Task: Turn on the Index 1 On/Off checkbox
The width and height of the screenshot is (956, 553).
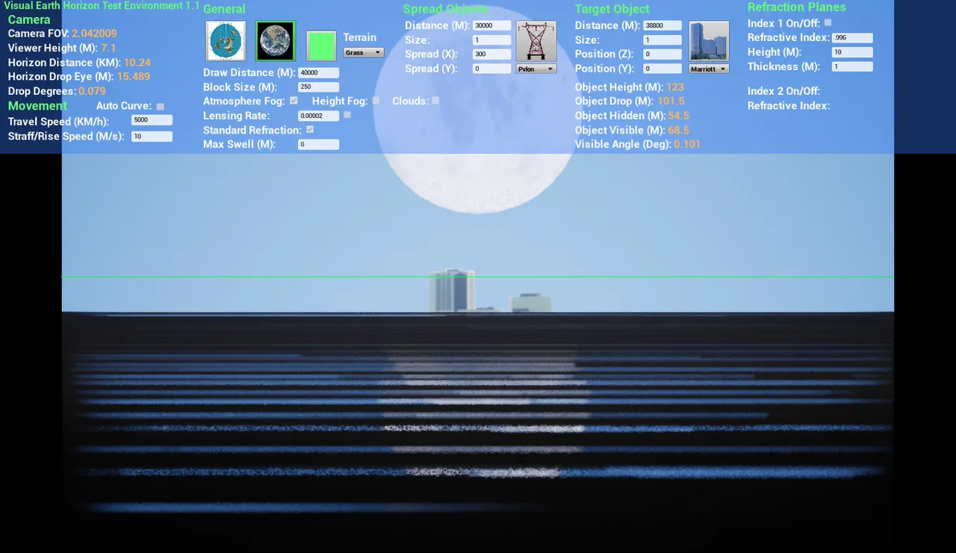Action: pos(828,22)
